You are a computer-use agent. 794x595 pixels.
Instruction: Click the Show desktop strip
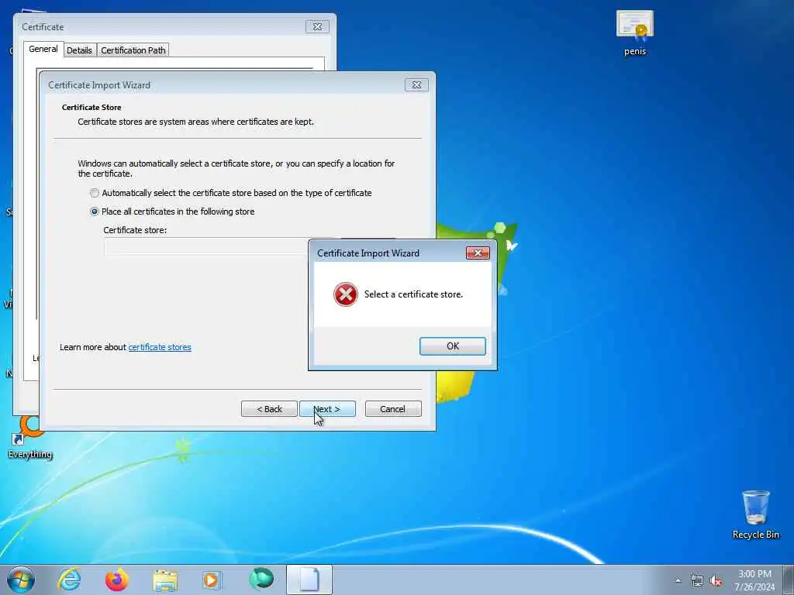coord(789,580)
